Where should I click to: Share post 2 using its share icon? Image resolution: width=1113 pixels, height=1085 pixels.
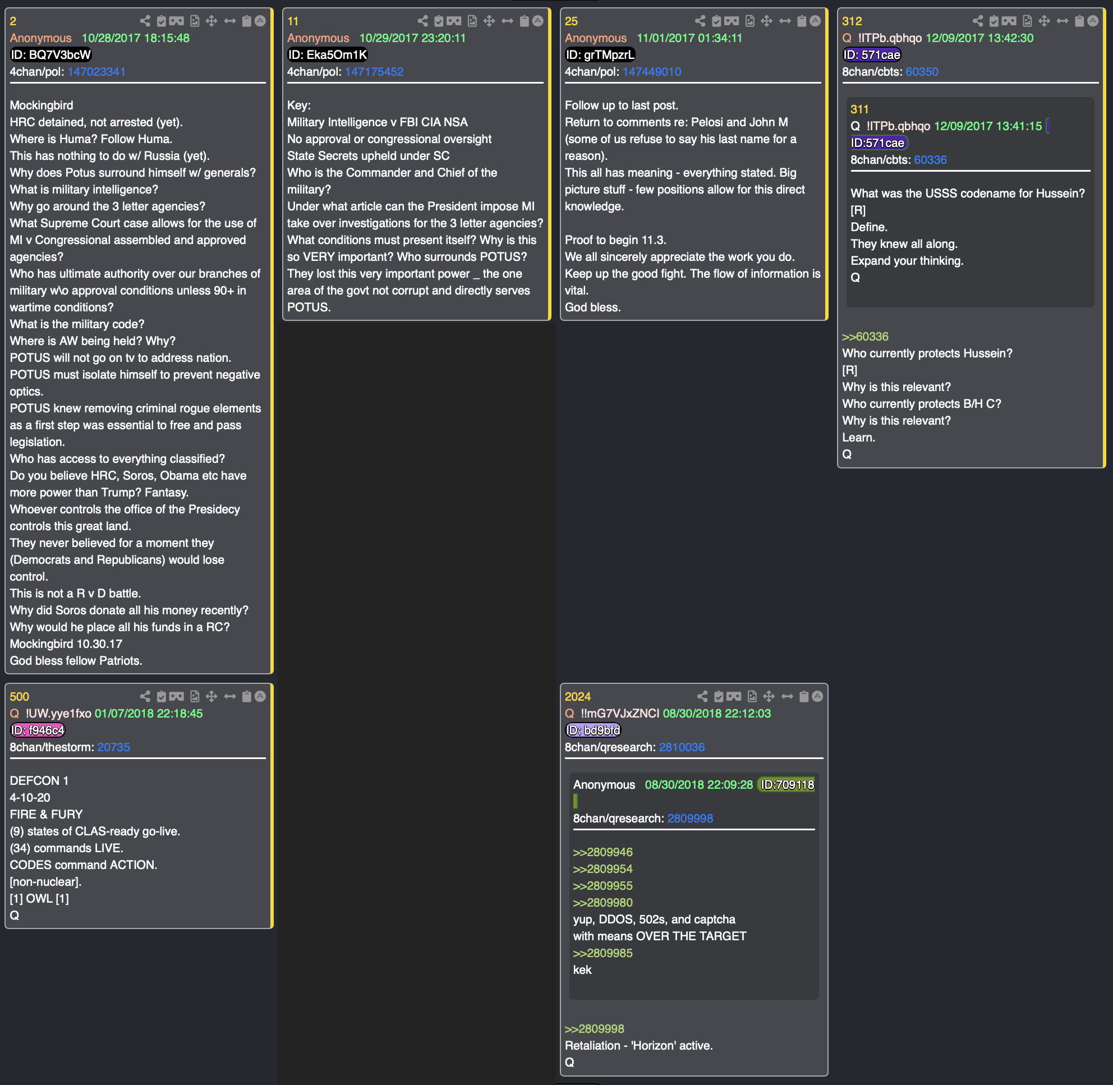(x=145, y=21)
